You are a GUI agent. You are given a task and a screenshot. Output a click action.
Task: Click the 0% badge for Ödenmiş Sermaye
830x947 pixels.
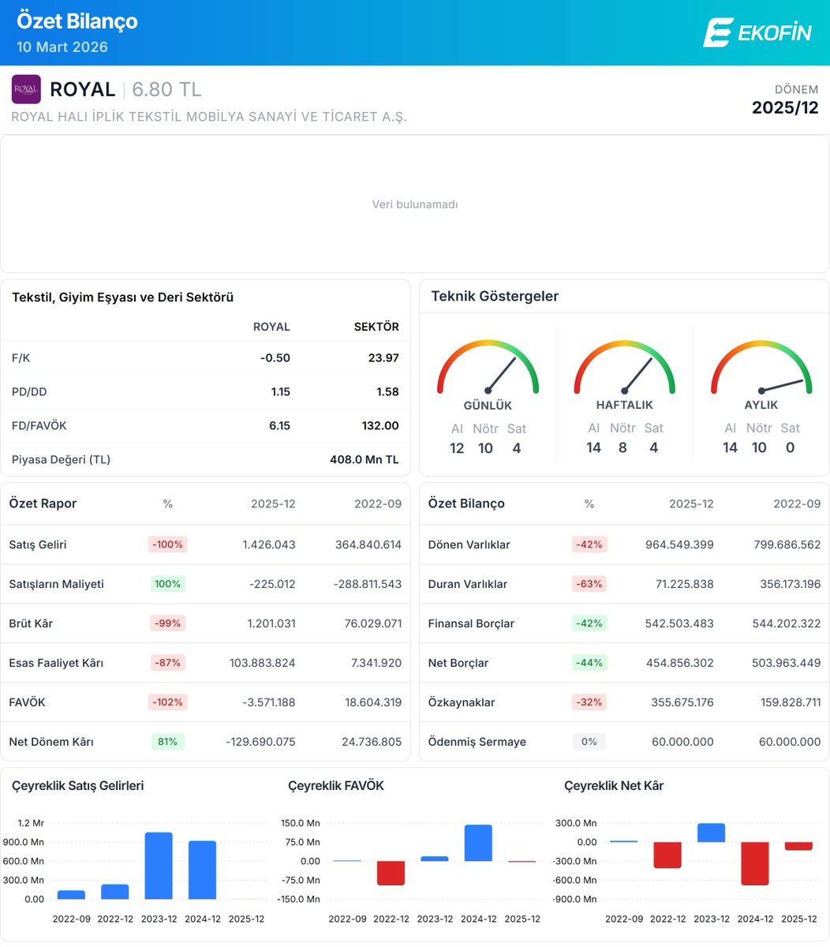click(x=589, y=742)
